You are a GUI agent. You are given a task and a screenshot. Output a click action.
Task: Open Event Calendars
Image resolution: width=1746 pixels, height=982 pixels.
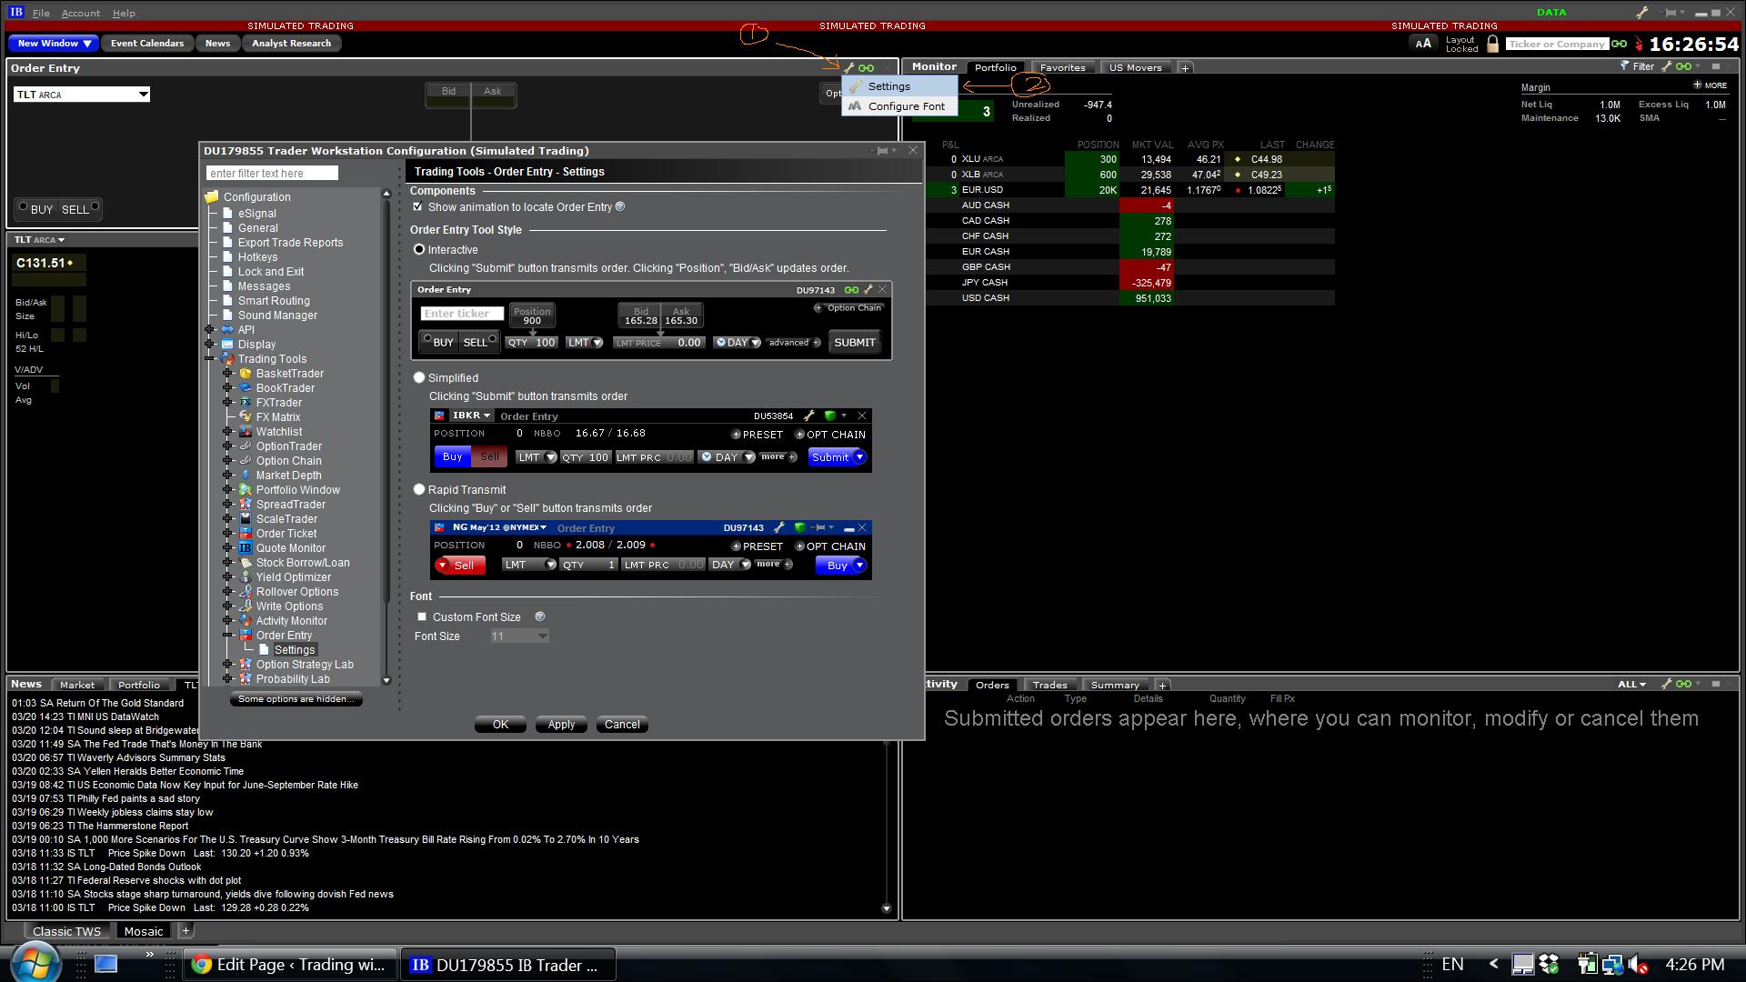coord(147,43)
